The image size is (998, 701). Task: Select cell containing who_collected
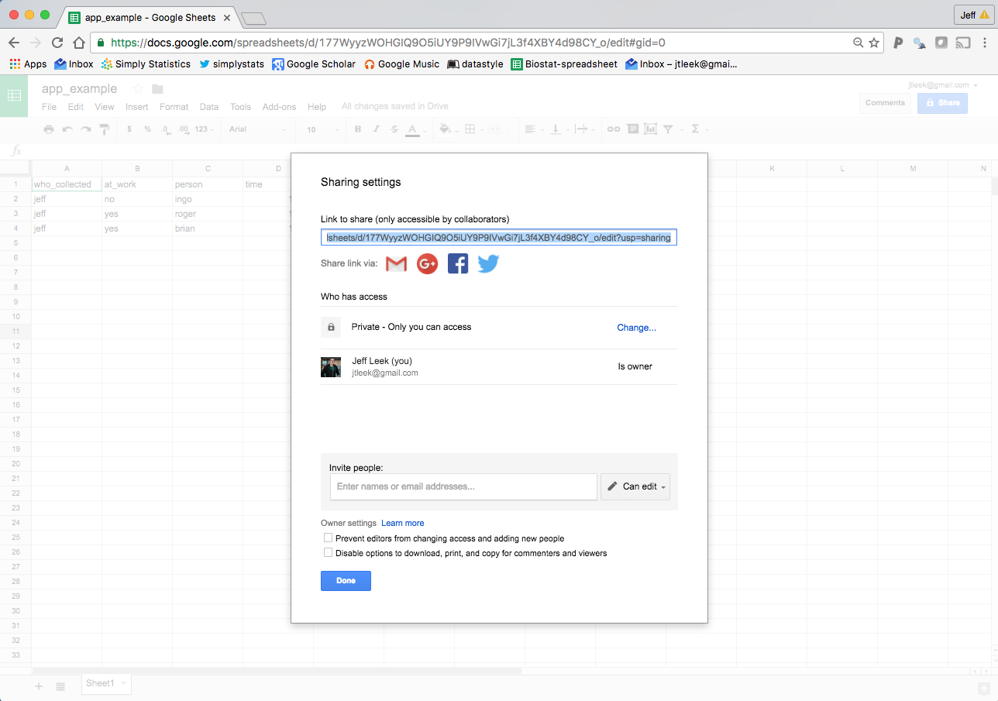(x=67, y=184)
